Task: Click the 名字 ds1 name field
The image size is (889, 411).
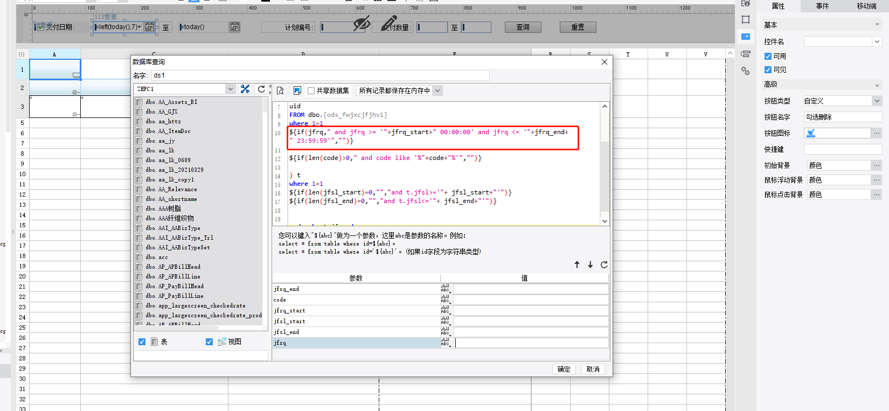Action: tap(320, 75)
